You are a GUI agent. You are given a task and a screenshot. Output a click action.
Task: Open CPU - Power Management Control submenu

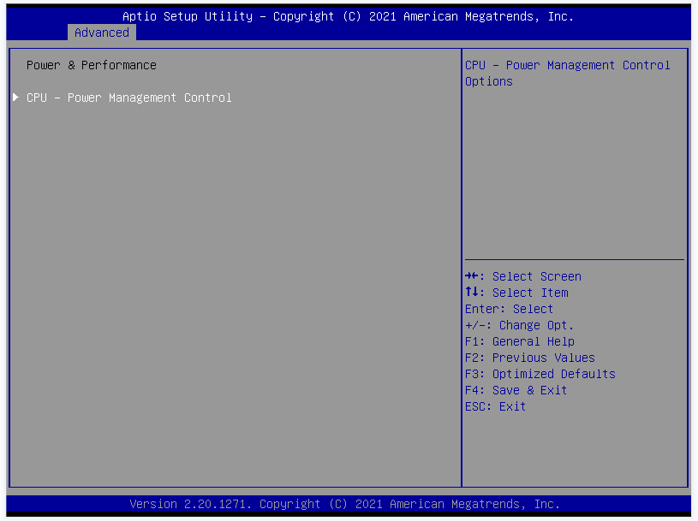tap(129, 98)
